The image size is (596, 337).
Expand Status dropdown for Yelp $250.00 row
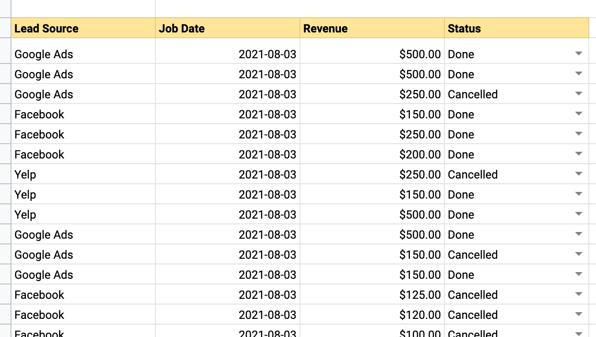click(x=579, y=174)
